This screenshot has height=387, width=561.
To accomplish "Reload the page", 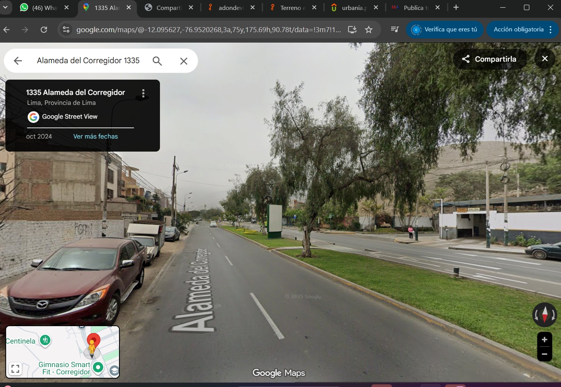I will pyautogui.click(x=44, y=29).
